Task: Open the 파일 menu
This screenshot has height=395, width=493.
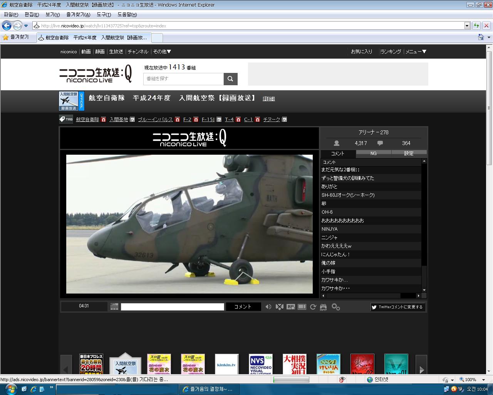Action: [x=11, y=15]
